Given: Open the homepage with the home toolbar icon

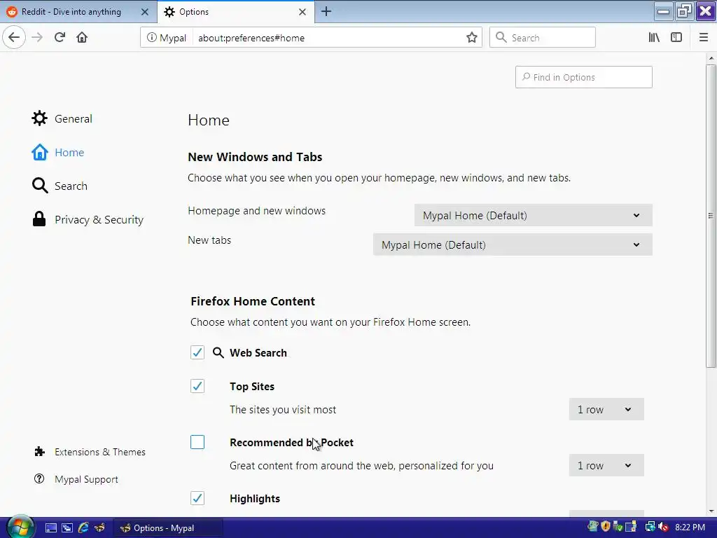Looking at the screenshot, I should (82, 38).
